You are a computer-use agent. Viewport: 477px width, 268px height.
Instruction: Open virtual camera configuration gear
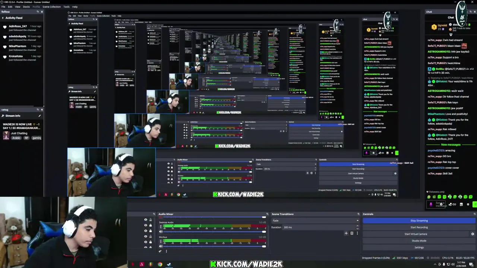[x=473, y=234]
